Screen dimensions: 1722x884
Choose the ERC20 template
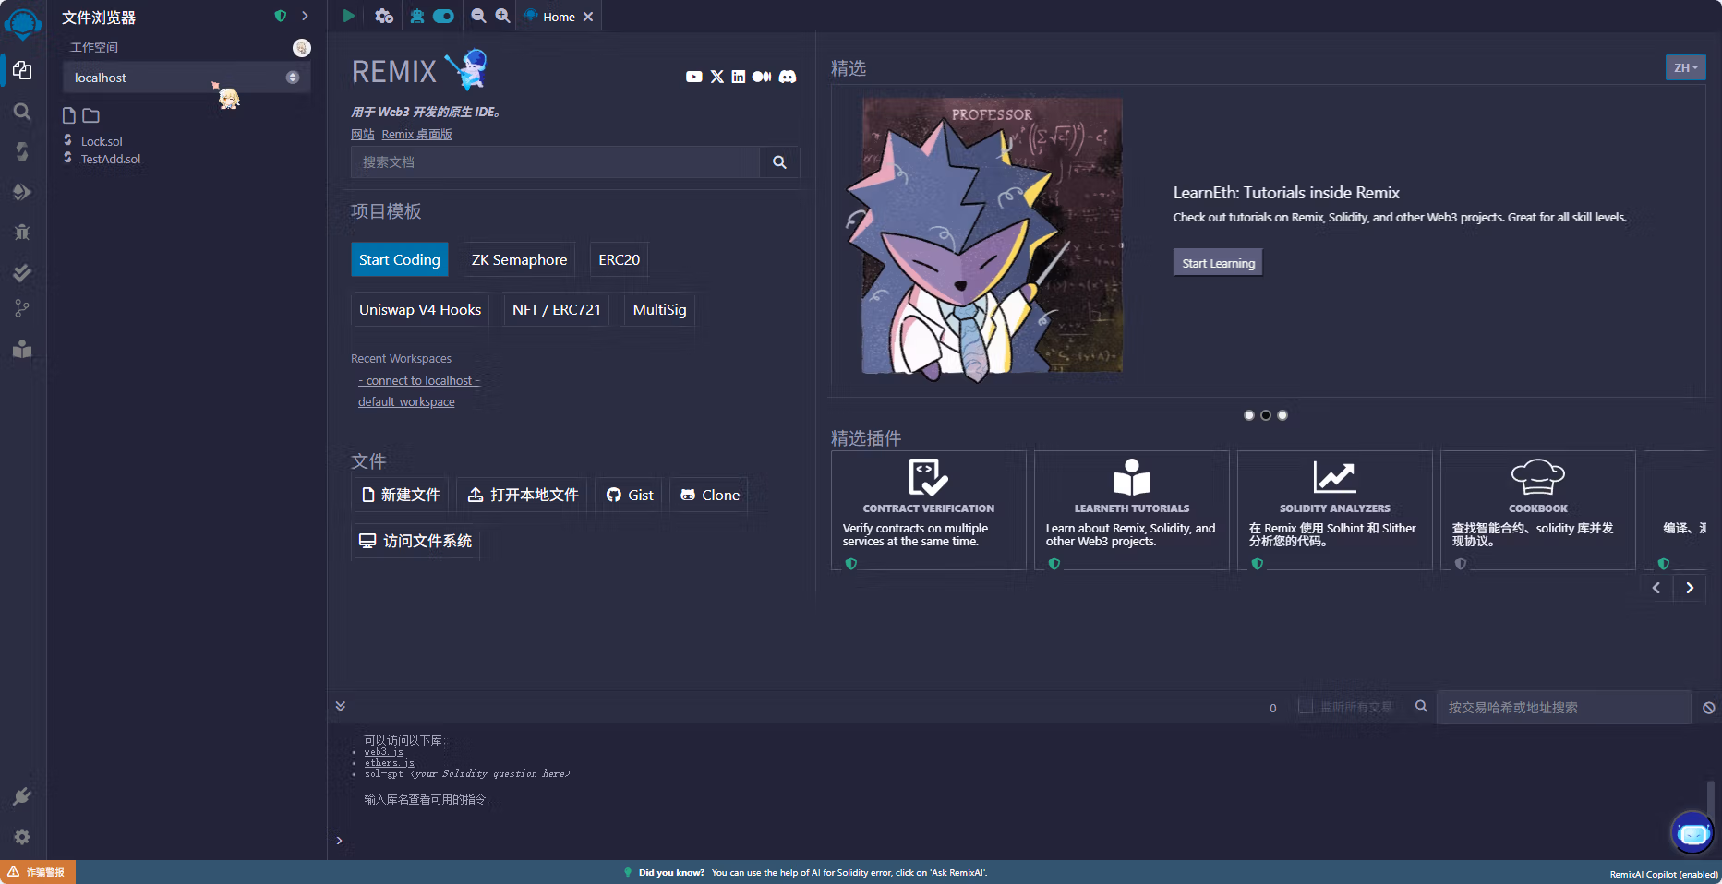[x=619, y=259]
